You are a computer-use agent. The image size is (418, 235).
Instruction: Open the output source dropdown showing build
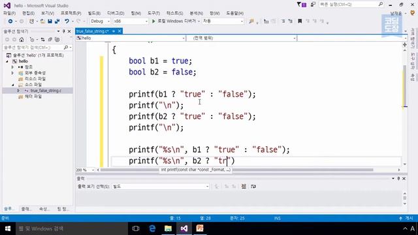(x=161, y=186)
